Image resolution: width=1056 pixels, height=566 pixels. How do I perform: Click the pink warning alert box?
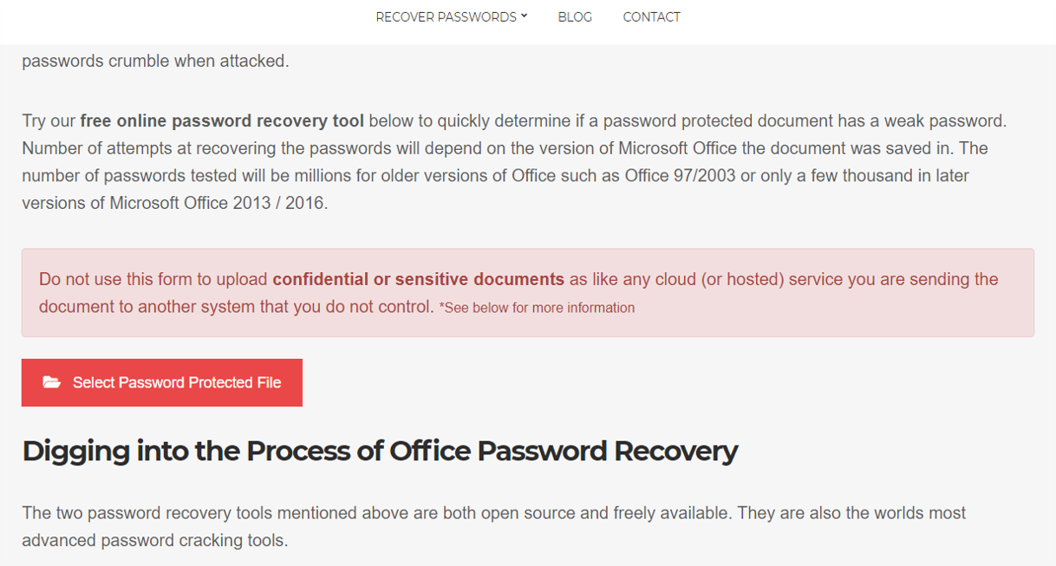tap(528, 293)
